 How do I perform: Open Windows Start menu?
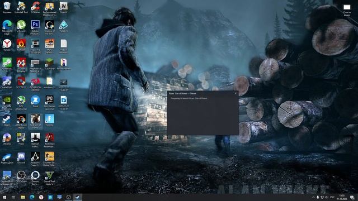4,197
